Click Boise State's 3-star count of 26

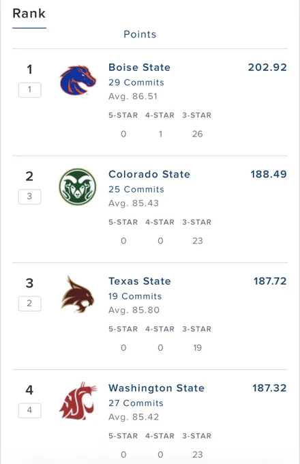click(197, 134)
